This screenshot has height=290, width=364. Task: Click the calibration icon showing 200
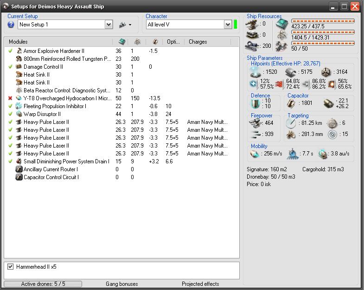click(252, 46)
